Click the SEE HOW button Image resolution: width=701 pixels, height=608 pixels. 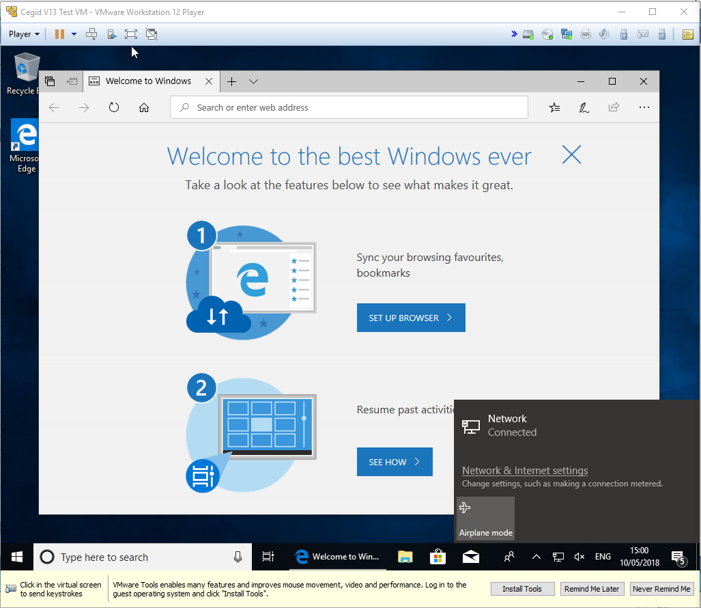395,462
